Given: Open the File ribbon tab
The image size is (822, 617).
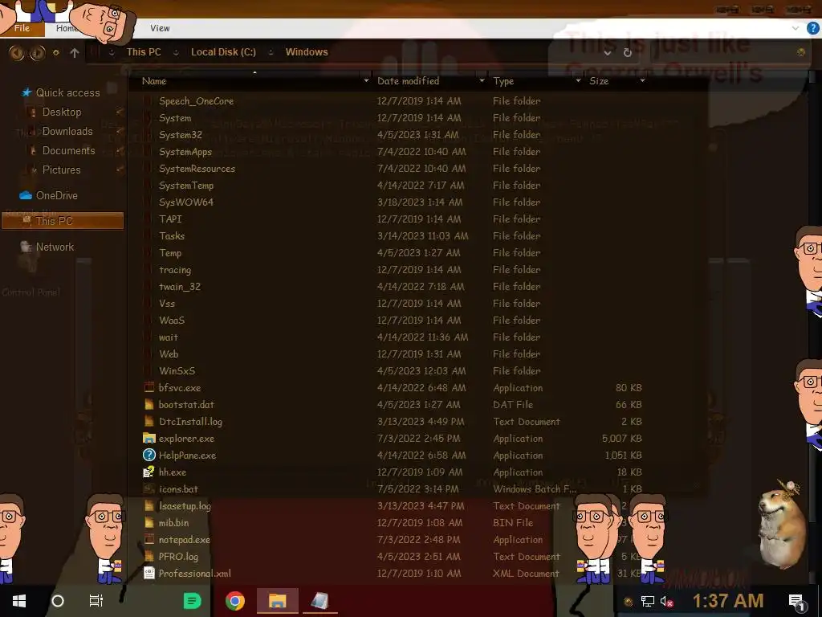Looking at the screenshot, I should click(x=22, y=28).
